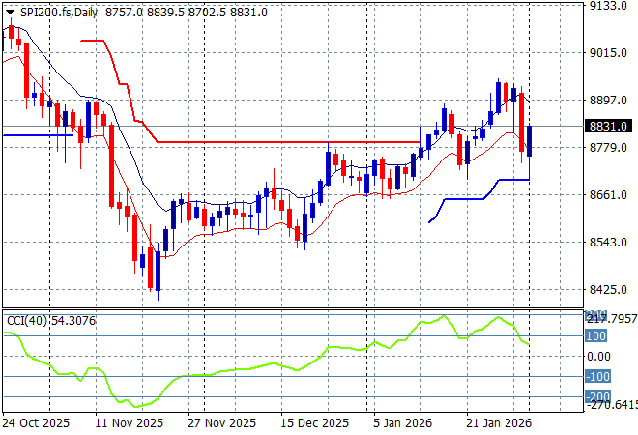Click the CCI -200 level label
The image size is (638, 435).
click(597, 396)
